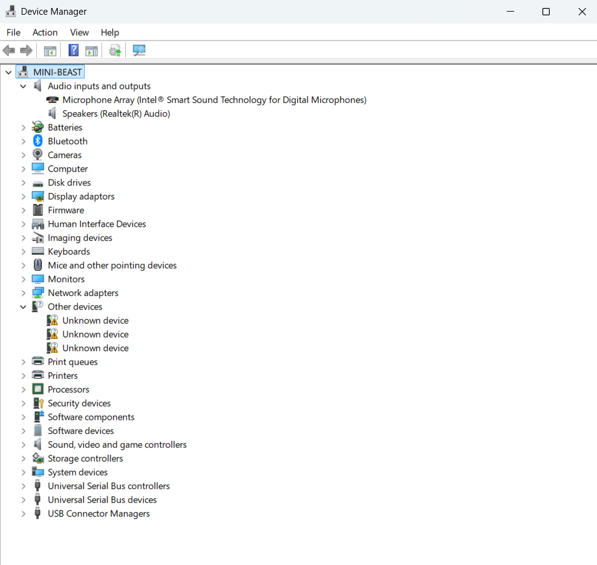The height and width of the screenshot is (565, 597).
Task: Click the Storage controllers icon
Action: (37, 458)
